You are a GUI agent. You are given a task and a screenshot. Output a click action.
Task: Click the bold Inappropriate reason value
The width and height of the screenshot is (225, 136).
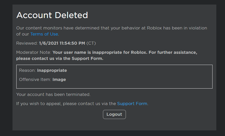[52, 70]
